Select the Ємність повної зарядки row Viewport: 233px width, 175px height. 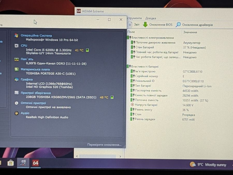[x=164, y=95]
